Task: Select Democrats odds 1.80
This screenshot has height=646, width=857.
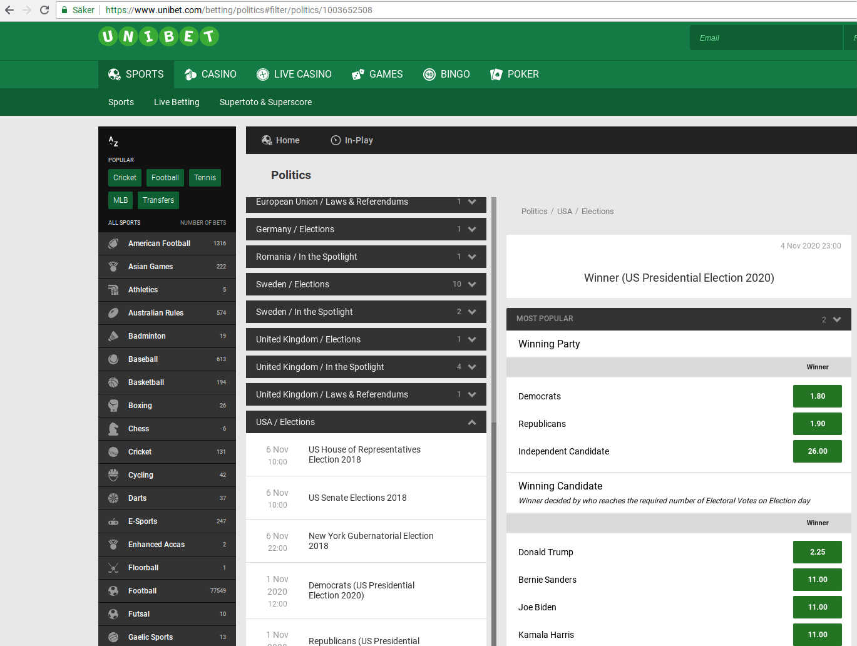Action: (x=817, y=396)
